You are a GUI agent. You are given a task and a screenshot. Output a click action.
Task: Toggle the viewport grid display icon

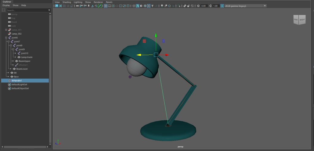click(105, 6)
